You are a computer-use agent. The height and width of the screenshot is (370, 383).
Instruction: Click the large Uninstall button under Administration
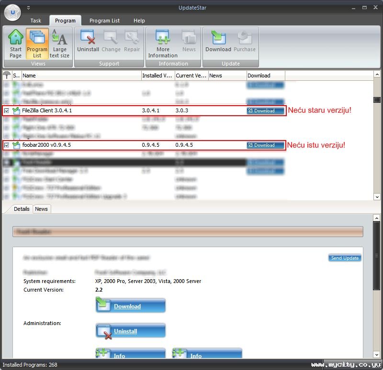(x=131, y=331)
